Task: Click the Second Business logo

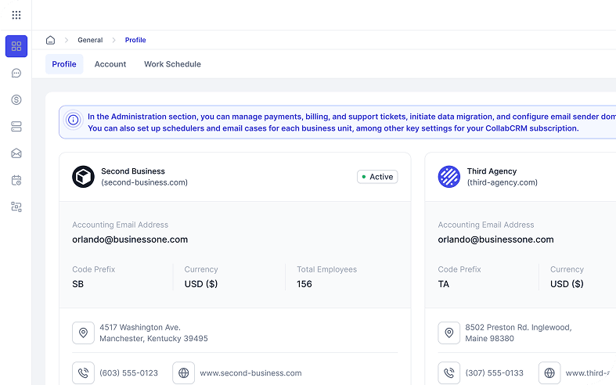Action: click(x=83, y=177)
